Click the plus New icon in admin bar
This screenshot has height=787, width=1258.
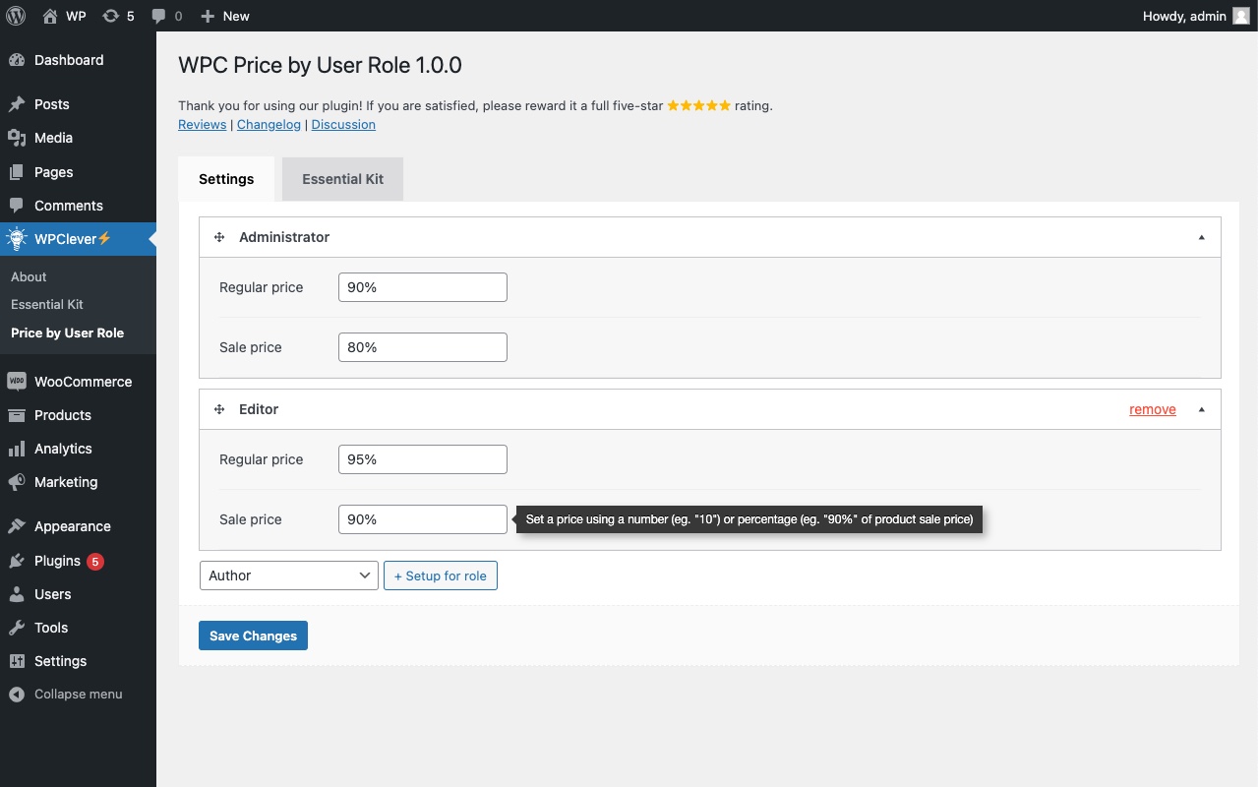208,16
